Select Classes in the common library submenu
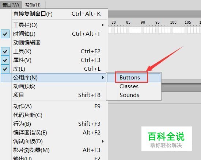 (134, 86)
